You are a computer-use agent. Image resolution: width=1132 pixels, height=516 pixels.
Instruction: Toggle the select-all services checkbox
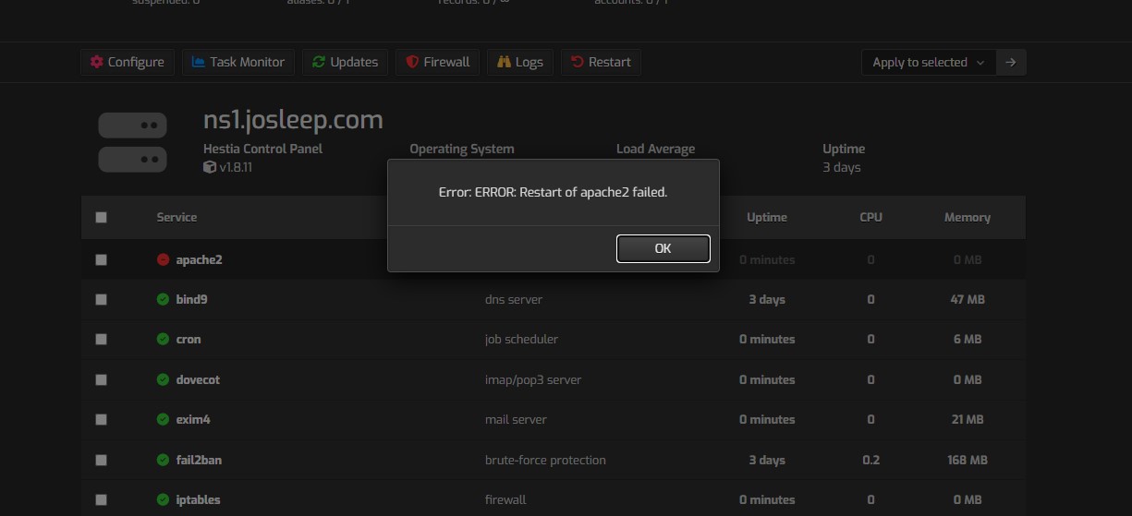[101, 218]
